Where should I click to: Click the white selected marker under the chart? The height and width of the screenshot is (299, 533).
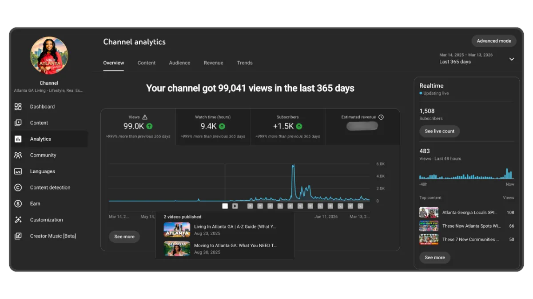pyautogui.click(x=225, y=206)
